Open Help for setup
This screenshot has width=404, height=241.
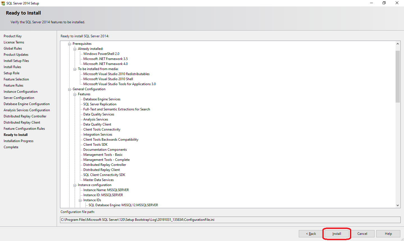(388, 234)
